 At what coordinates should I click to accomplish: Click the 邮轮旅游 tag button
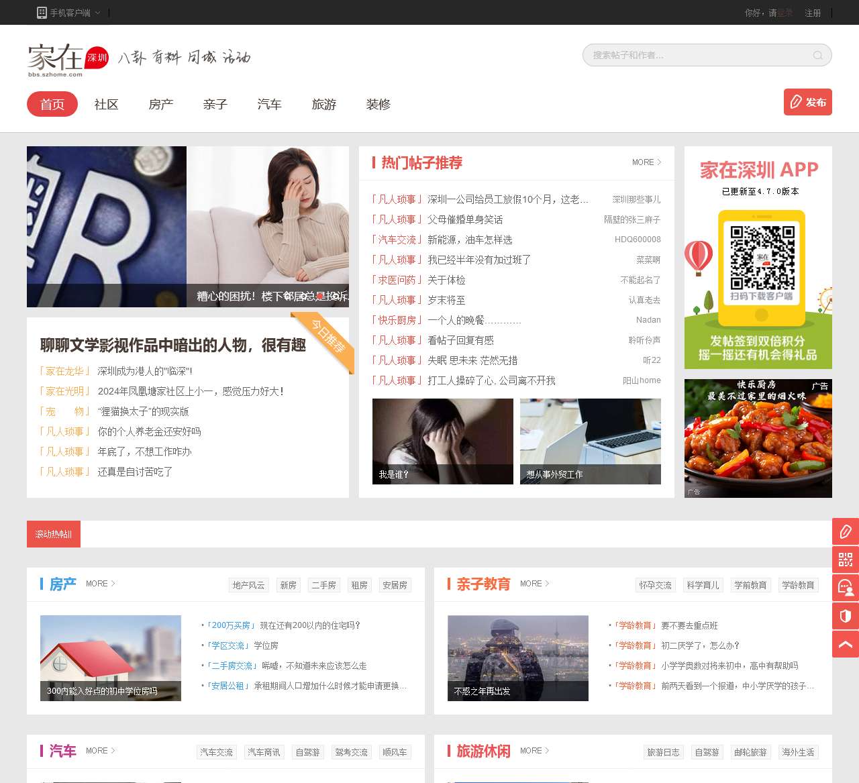(x=751, y=752)
